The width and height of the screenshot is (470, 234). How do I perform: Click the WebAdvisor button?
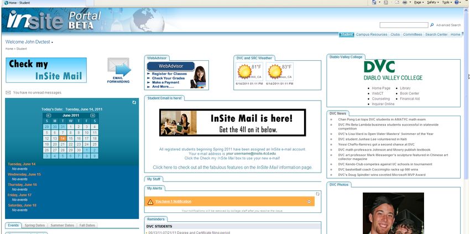pos(170,66)
